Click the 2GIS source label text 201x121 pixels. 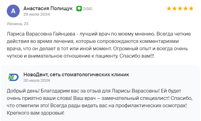point(88,9)
